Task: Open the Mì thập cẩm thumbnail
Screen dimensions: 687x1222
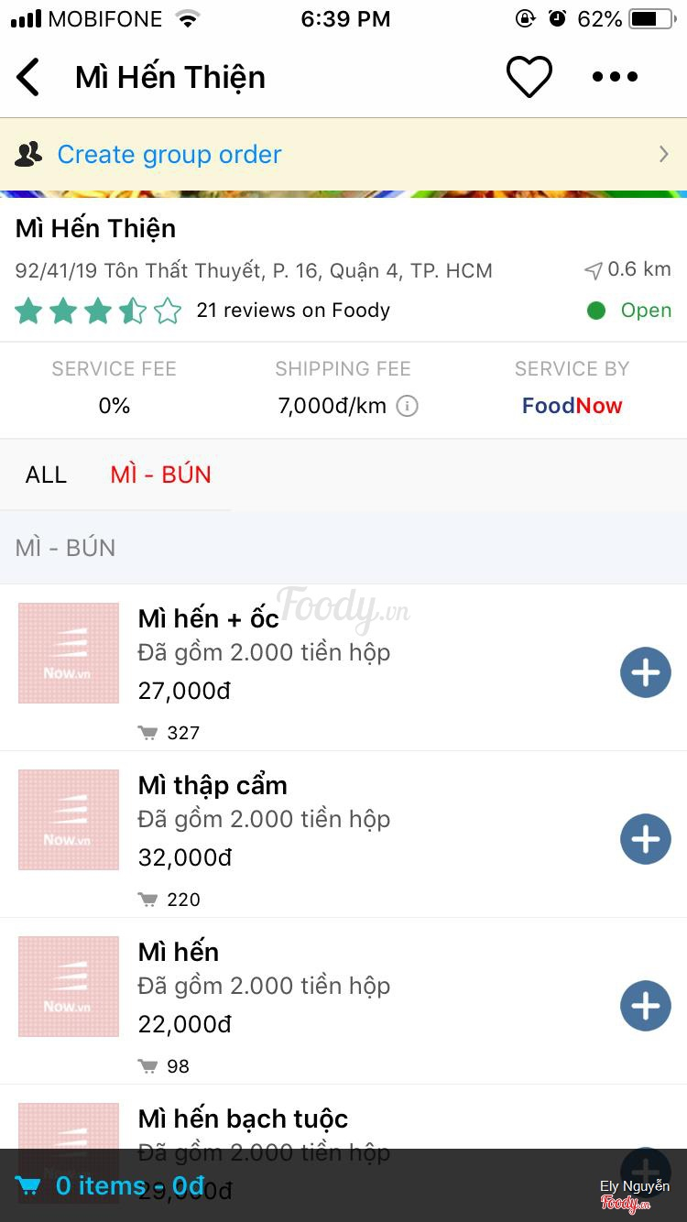Action: (69, 820)
